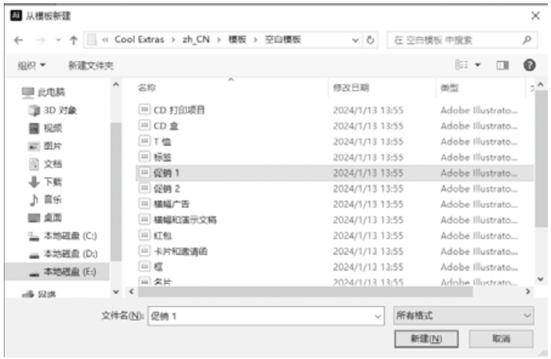Open 桌面 in sidebar
The image size is (551, 359).
[45, 217]
